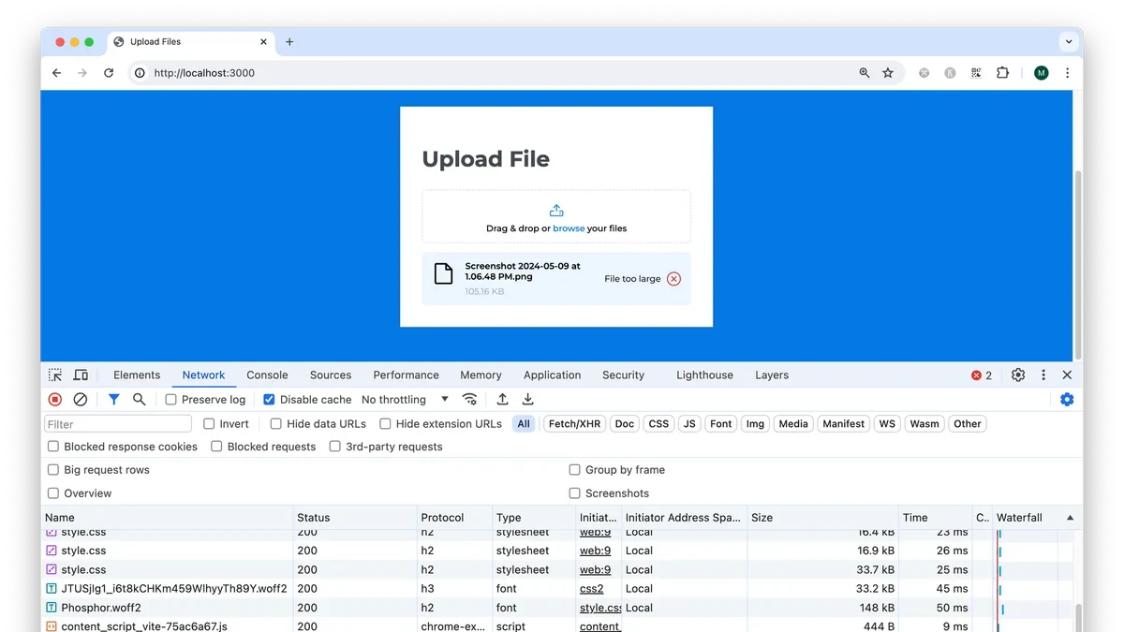Click the browse link in the upload area
The image size is (1124, 632).
(569, 228)
